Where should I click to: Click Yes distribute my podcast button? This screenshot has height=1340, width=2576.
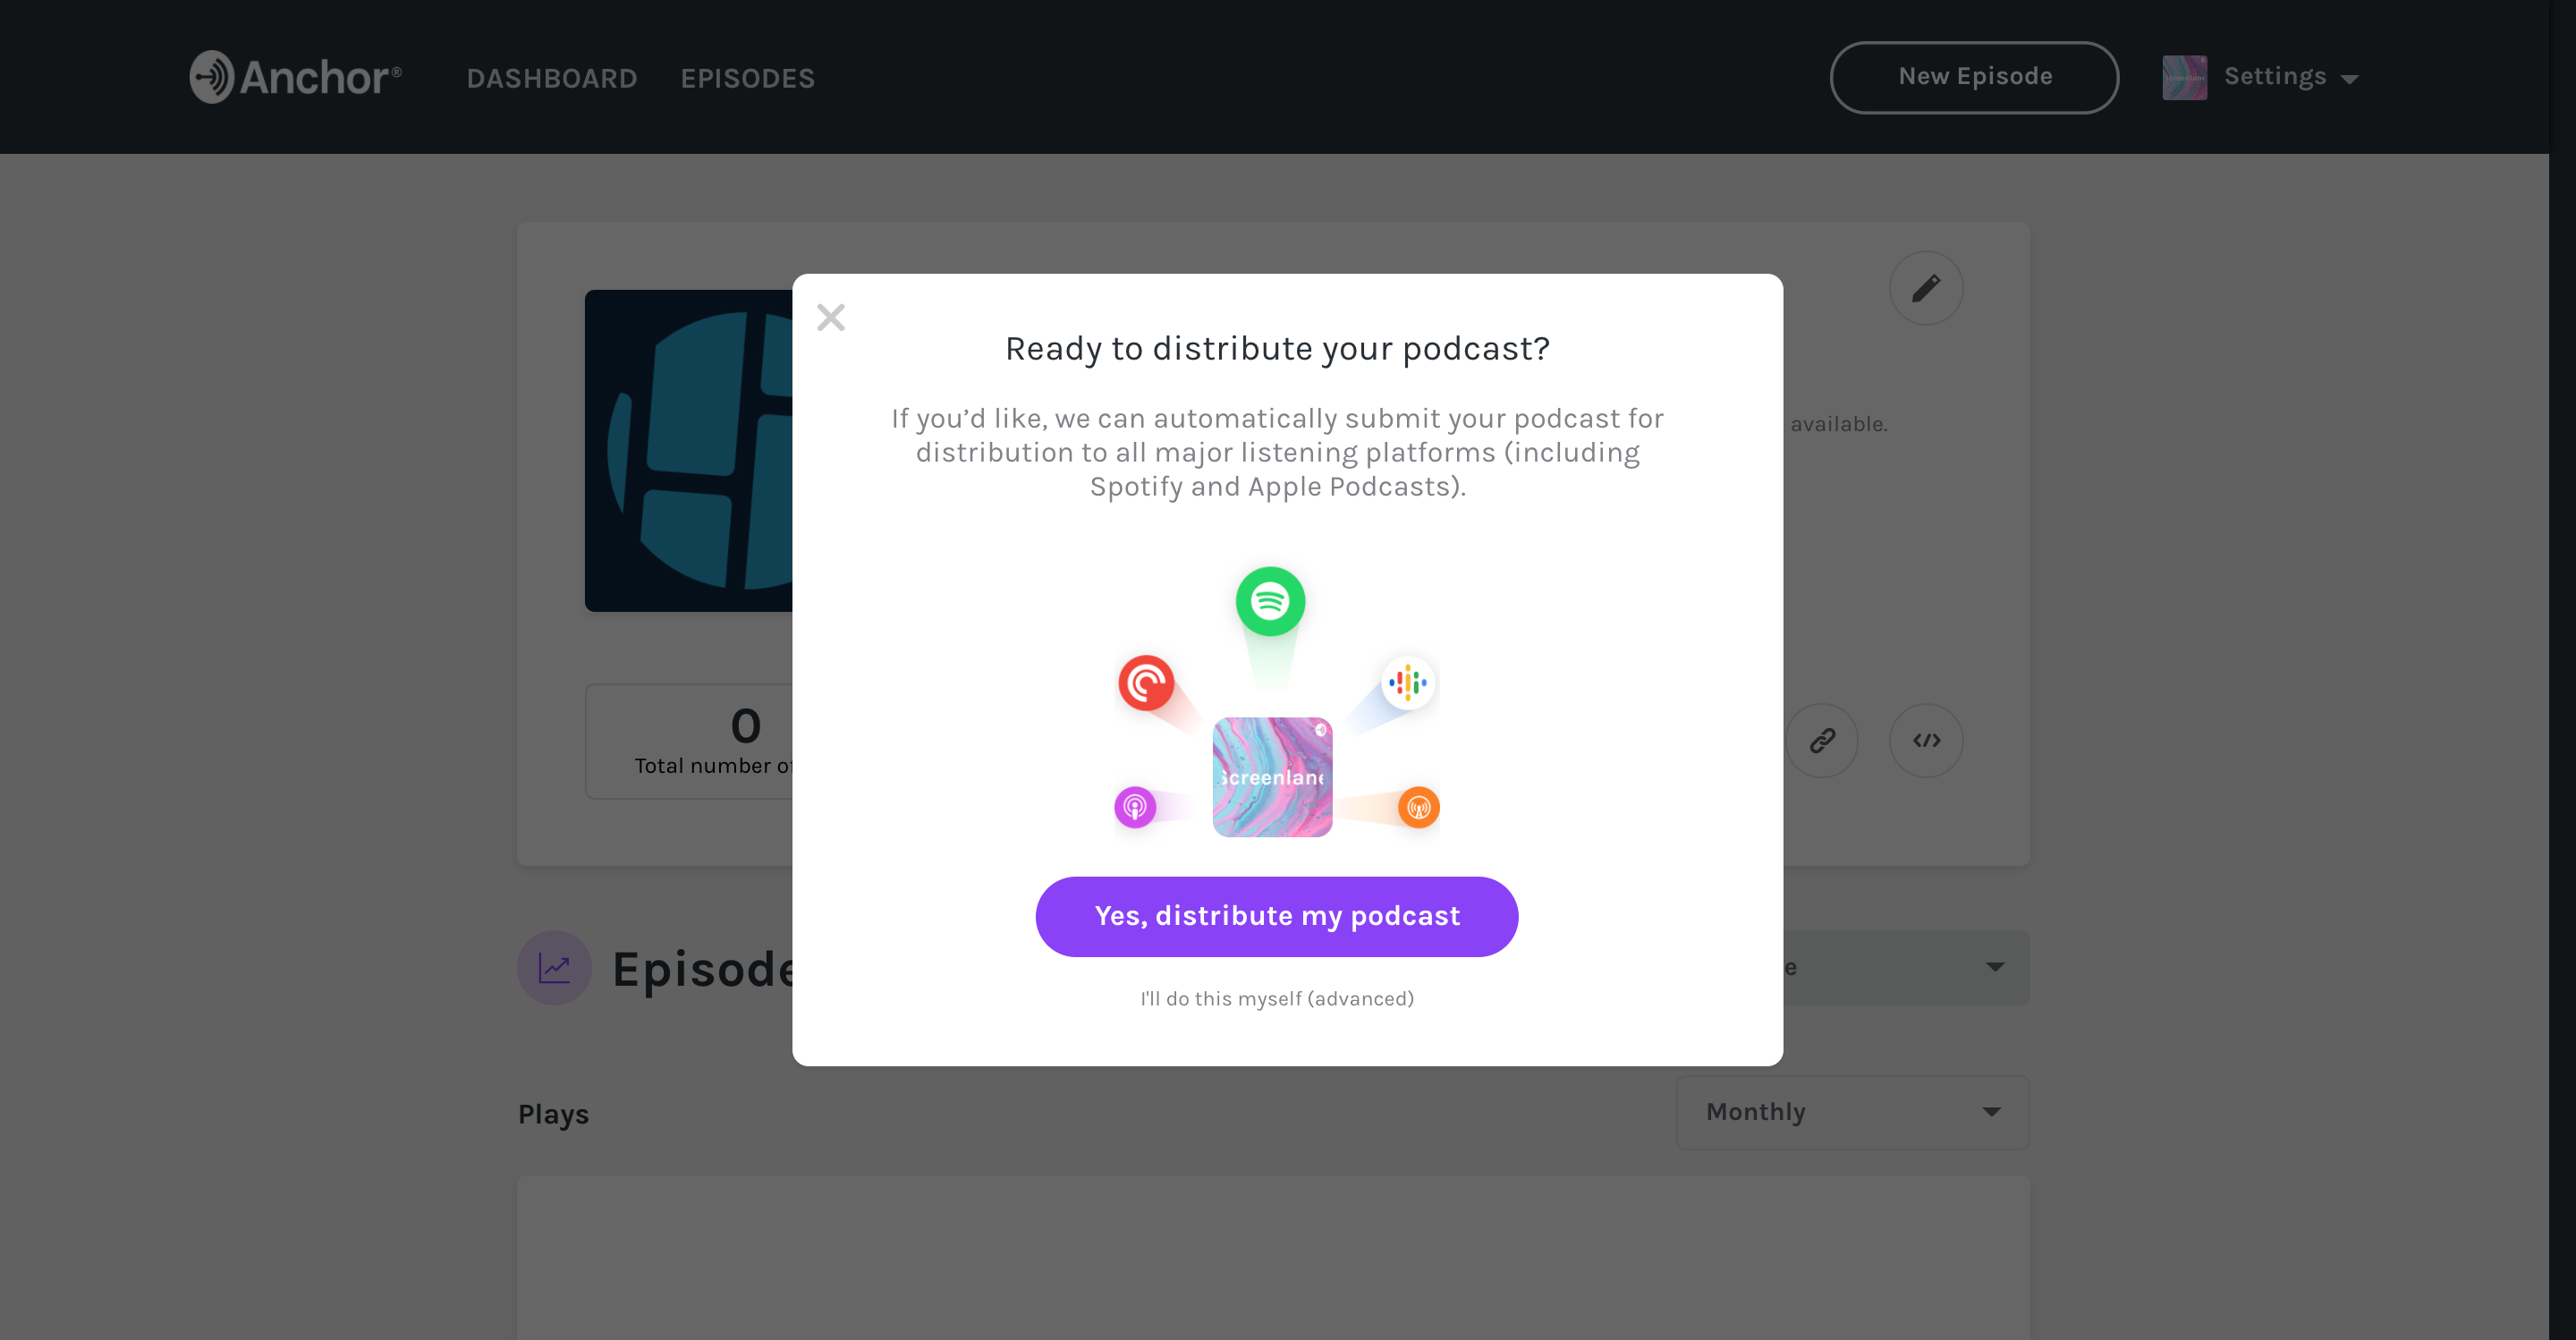click(1276, 915)
